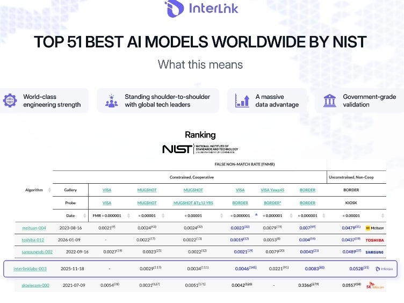Image resolution: width=404 pixels, height=303 pixels.
Task: Click the bar chart data advantage icon
Action: 242,100
